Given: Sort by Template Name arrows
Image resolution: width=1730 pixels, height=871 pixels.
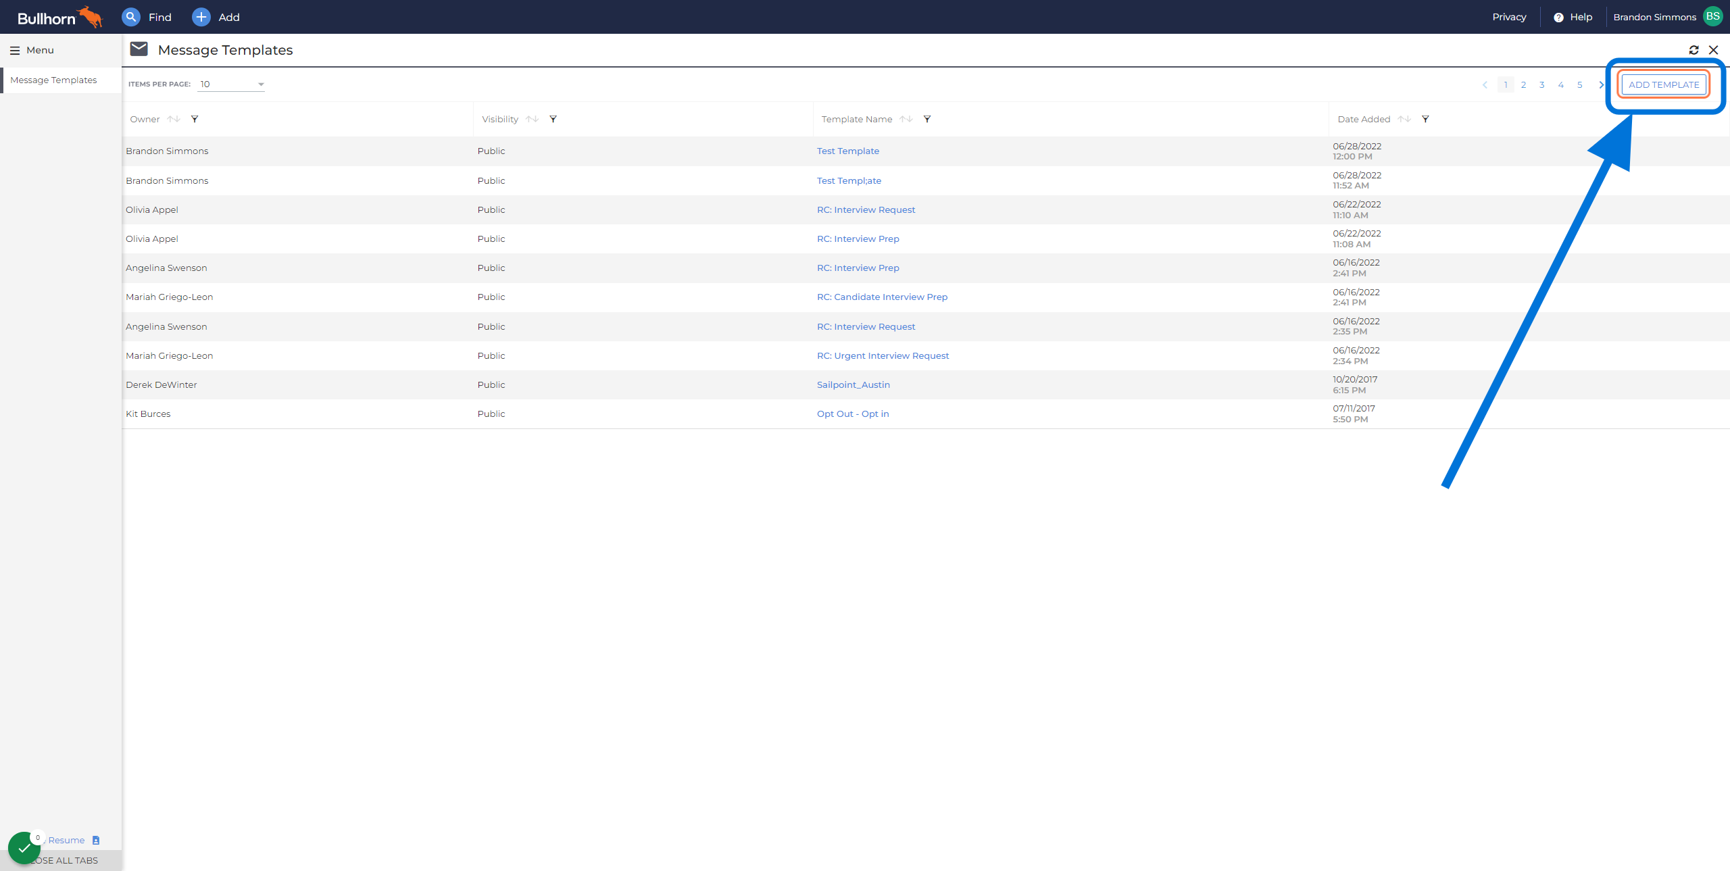Looking at the screenshot, I should click(906, 119).
